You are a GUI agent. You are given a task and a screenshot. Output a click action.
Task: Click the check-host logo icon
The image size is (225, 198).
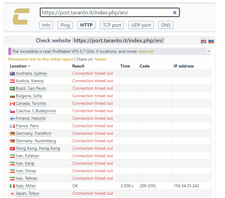coord(21,16)
